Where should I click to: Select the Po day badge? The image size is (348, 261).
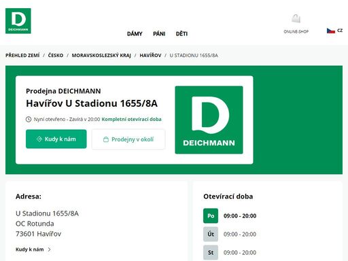[211, 215]
